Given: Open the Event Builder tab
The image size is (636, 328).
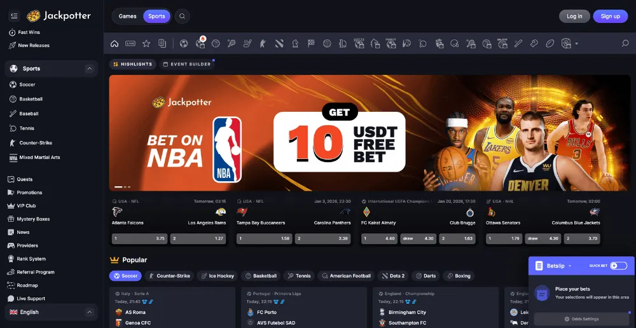Looking at the screenshot, I should tap(186, 64).
